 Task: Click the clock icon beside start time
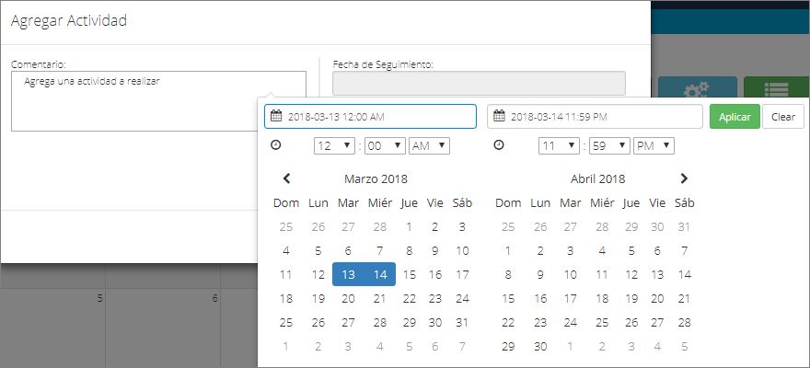276,145
